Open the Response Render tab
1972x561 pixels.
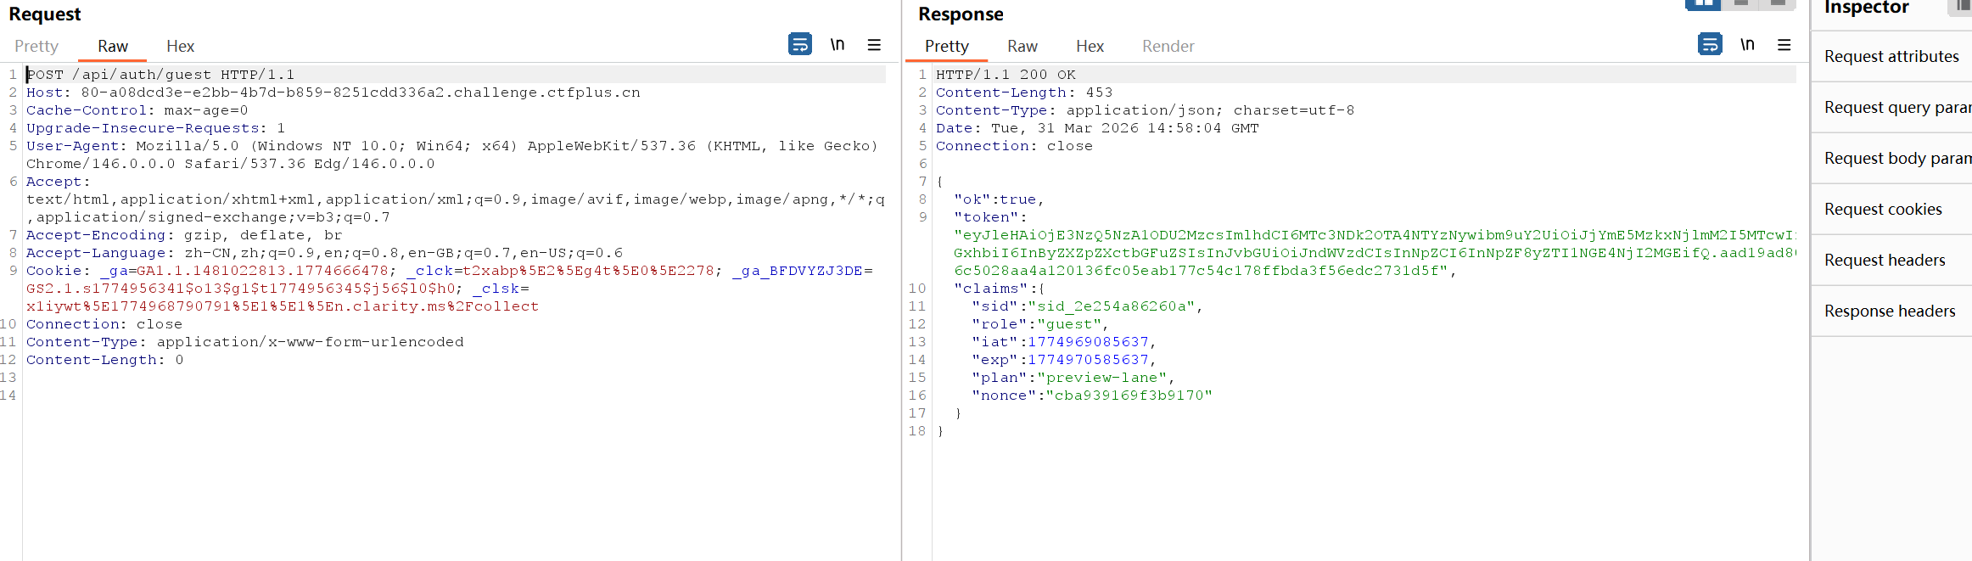coord(1168,46)
